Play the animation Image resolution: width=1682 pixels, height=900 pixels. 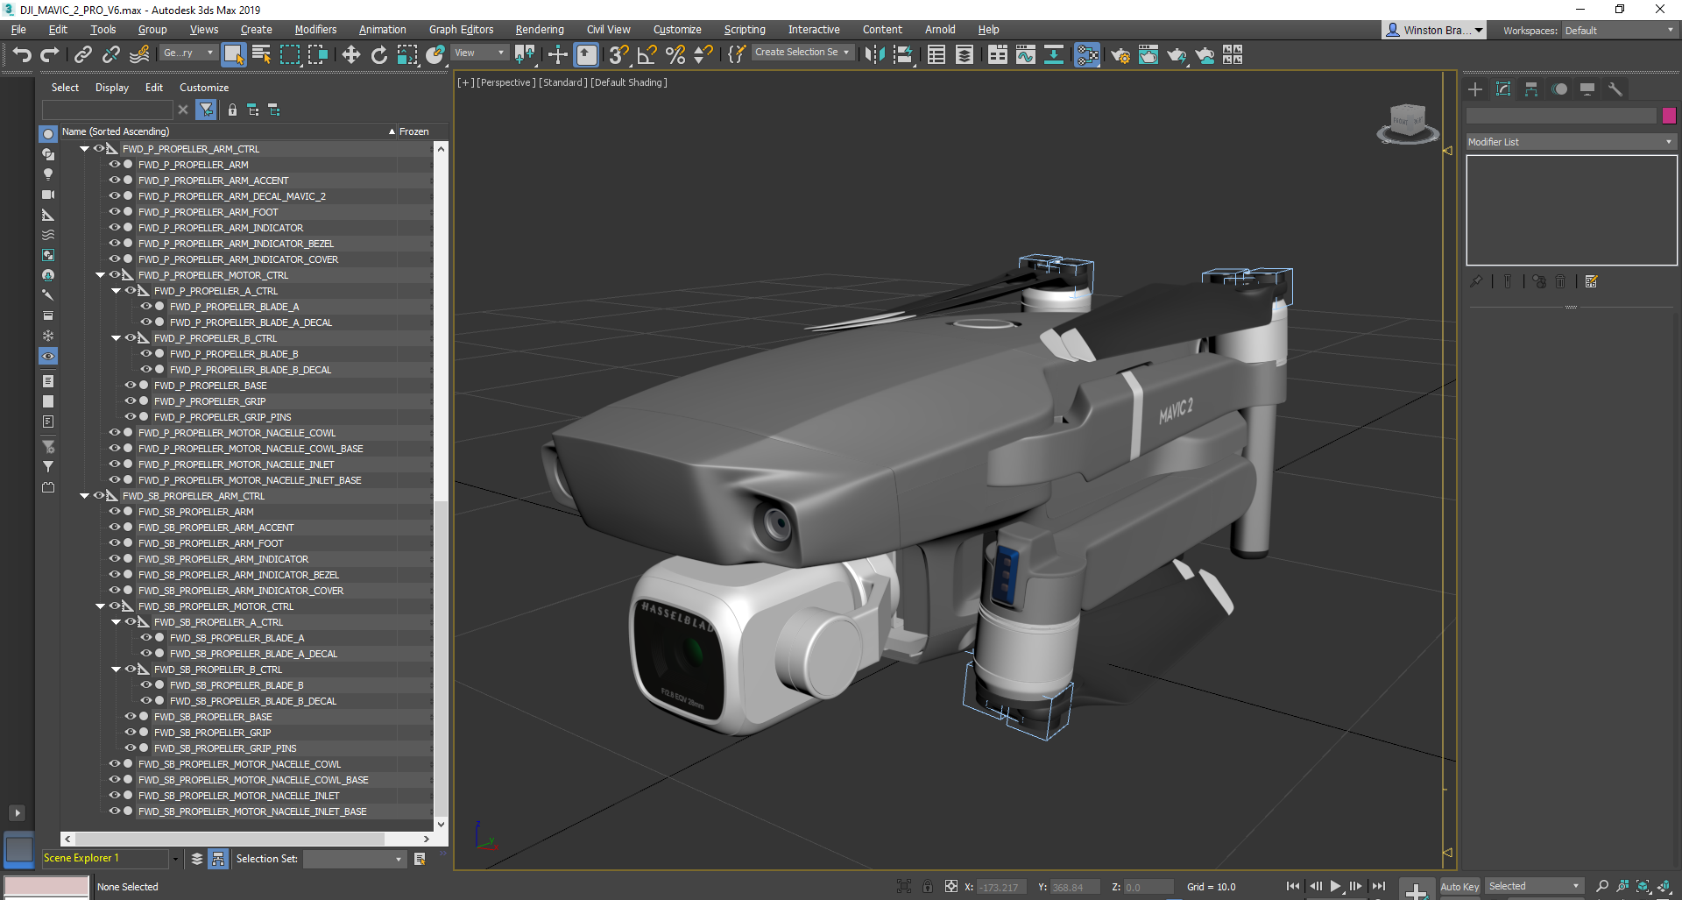click(1336, 886)
